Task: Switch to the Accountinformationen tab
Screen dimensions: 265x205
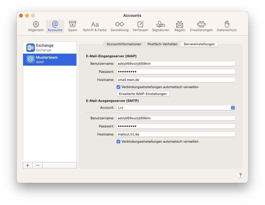Action: pyautogui.click(x=124, y=44)
